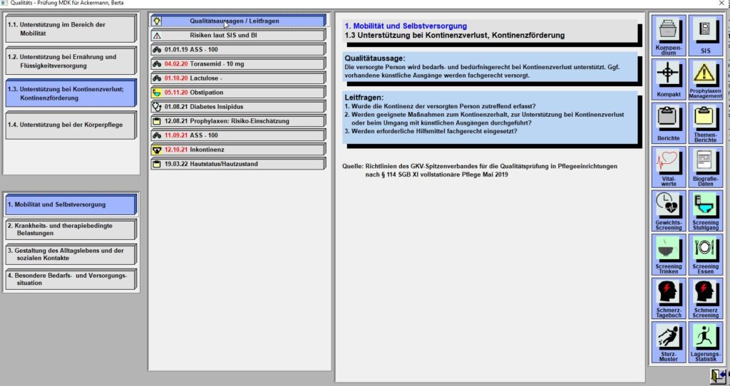The width and height of the screenshot is (730, 386).
Task: Open the Schmerz-Tagebuch icon
Action: pos(668,297)
